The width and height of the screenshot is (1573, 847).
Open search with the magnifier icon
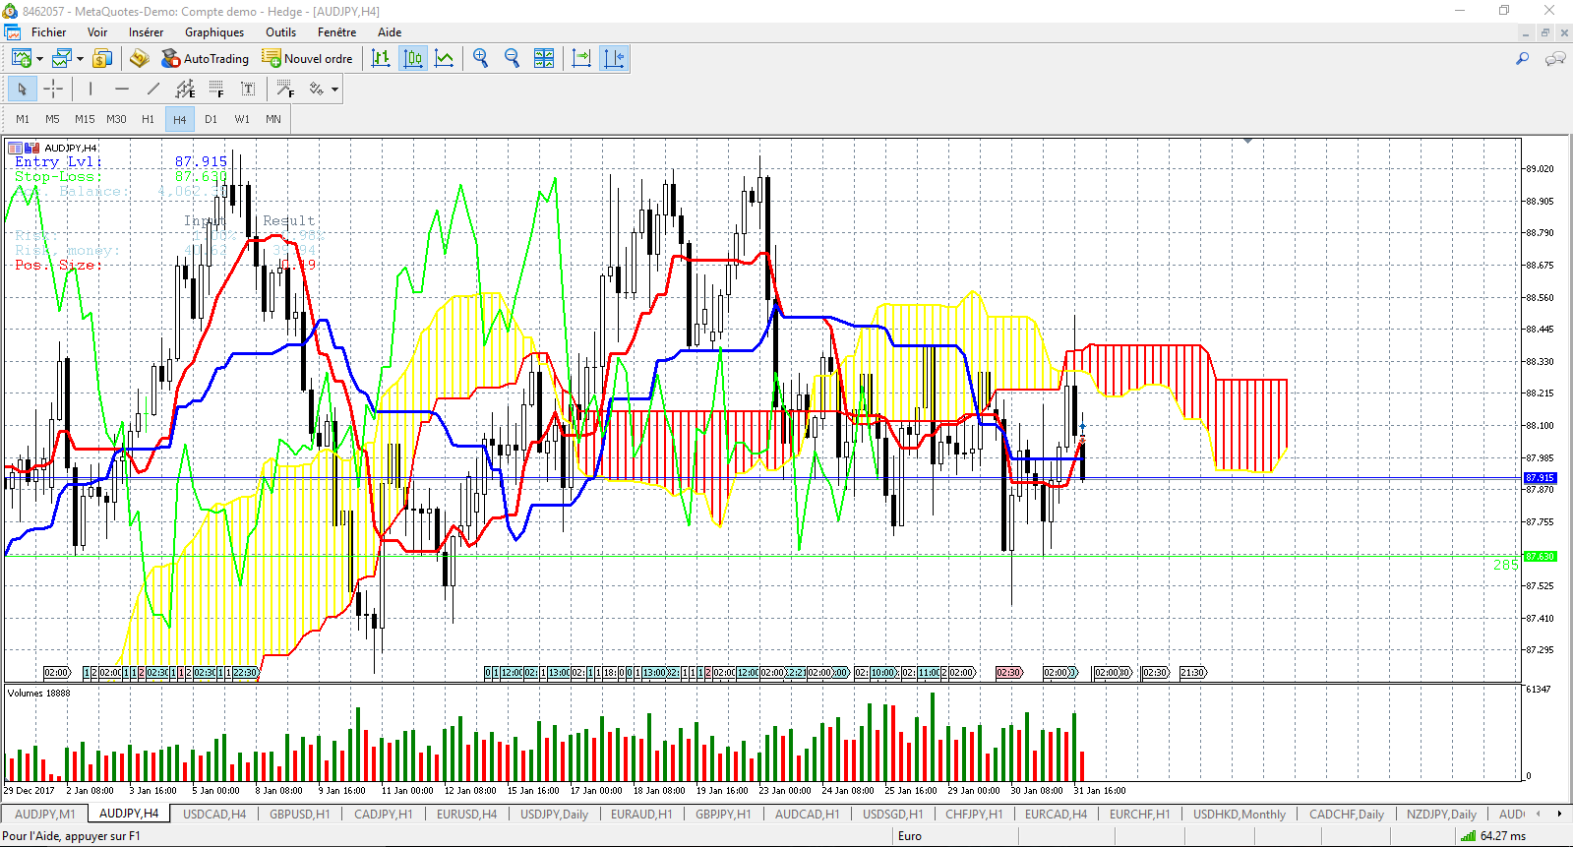click(1523, 58)
